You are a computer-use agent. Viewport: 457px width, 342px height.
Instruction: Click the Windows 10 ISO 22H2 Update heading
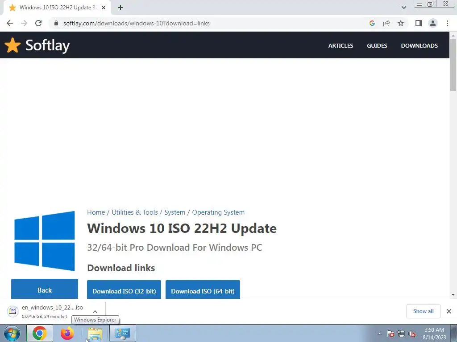pyautogui.click(x=182, y=228)
